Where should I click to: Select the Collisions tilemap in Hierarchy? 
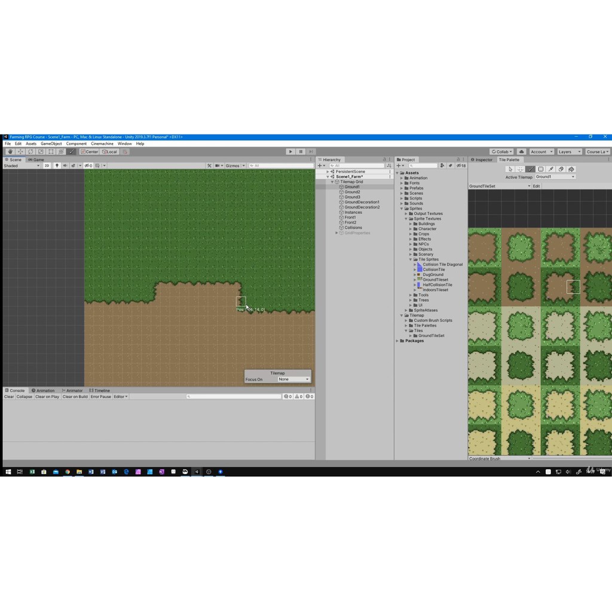point(353,228)
